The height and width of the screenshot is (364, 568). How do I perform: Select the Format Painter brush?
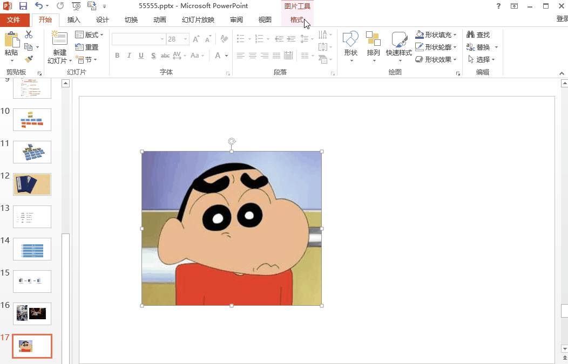pos(29,59)
